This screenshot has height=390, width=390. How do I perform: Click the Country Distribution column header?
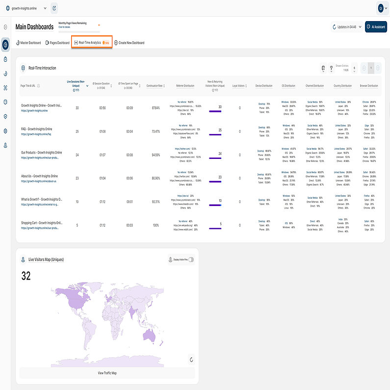(x=342, y=86)
